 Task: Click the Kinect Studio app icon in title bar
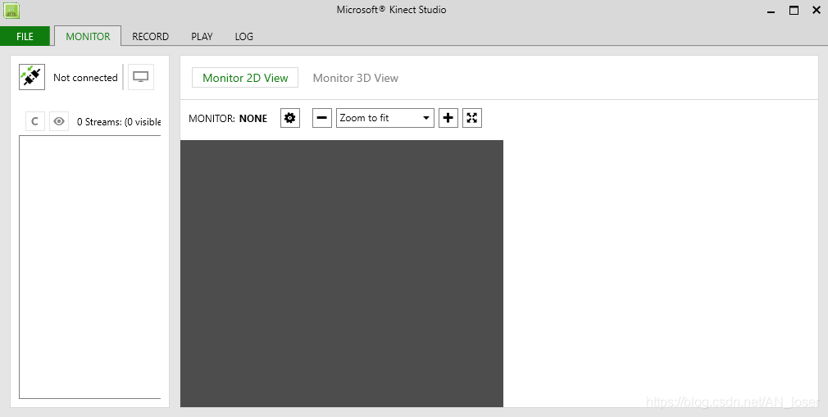[11, 10]
